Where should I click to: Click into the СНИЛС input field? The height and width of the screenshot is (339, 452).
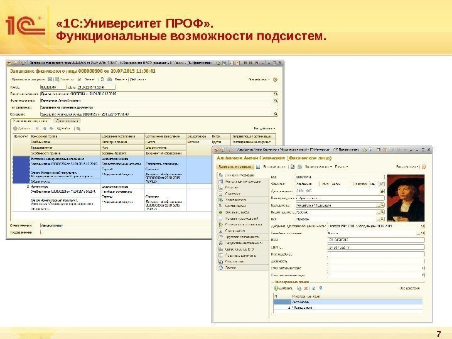[376, 247]
